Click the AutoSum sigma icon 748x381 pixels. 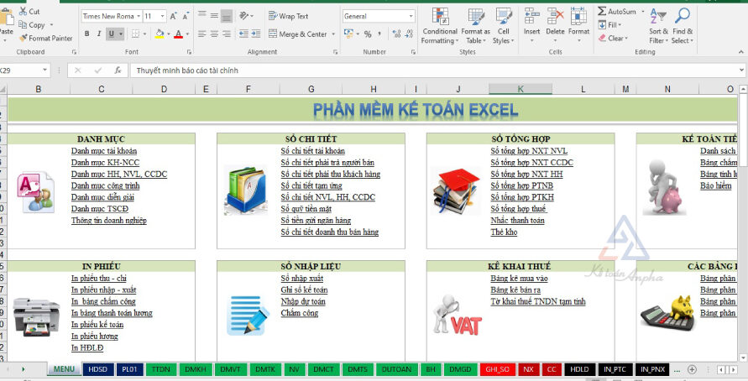point(603,12)
